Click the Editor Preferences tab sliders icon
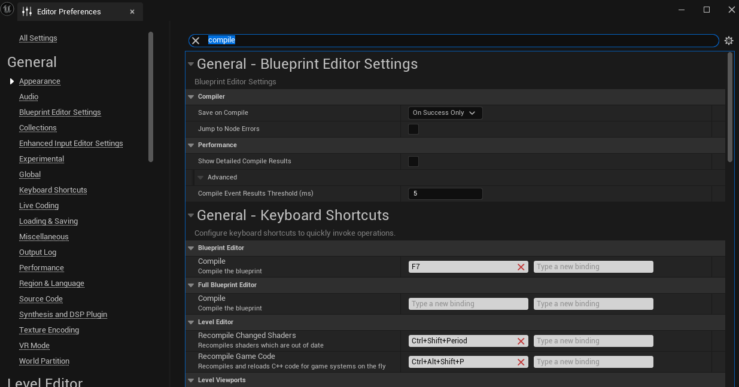This screenshot has width=739, height=387. tap(27, 11)
